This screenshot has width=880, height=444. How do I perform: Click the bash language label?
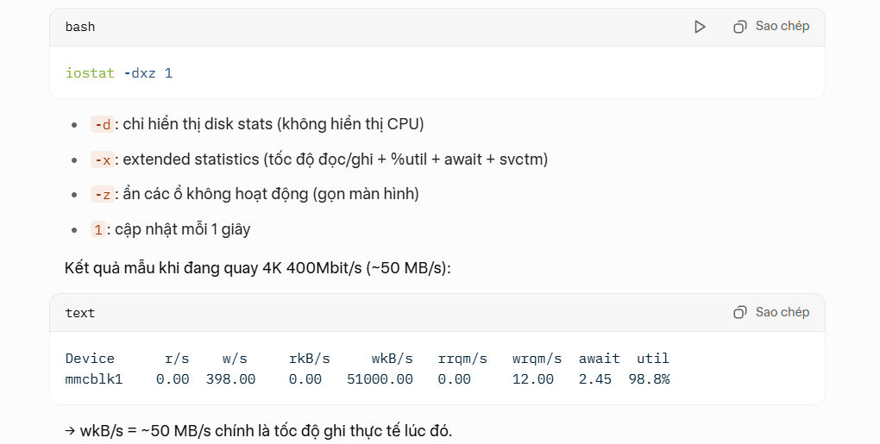[x=80, y=27]
